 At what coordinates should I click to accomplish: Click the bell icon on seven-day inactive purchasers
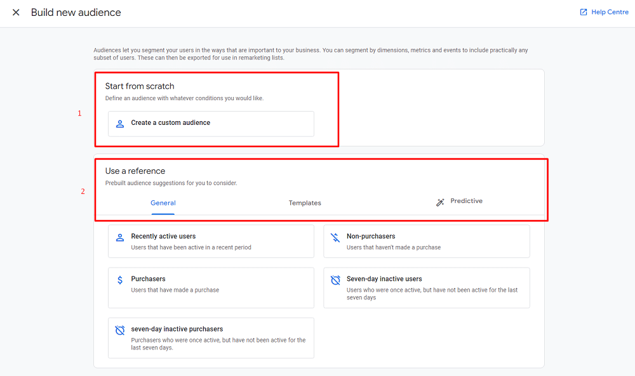(x=120, y=330)
